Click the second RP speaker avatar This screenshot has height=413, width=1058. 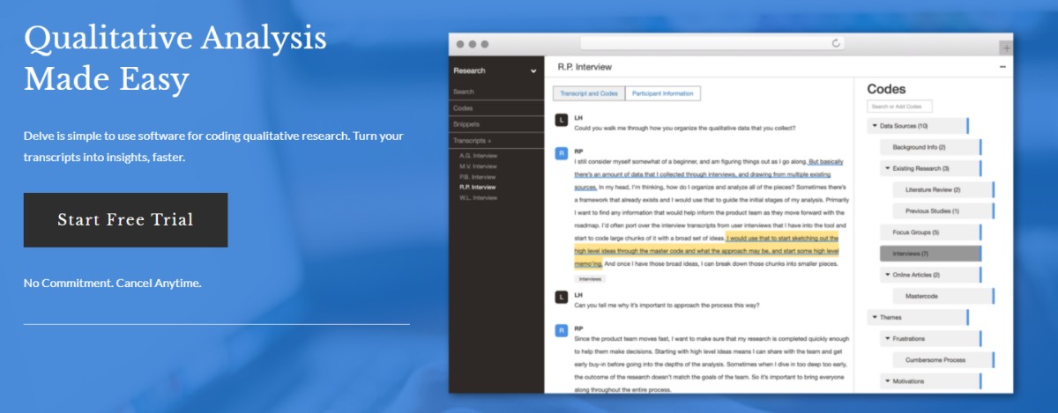click(561, 331)
